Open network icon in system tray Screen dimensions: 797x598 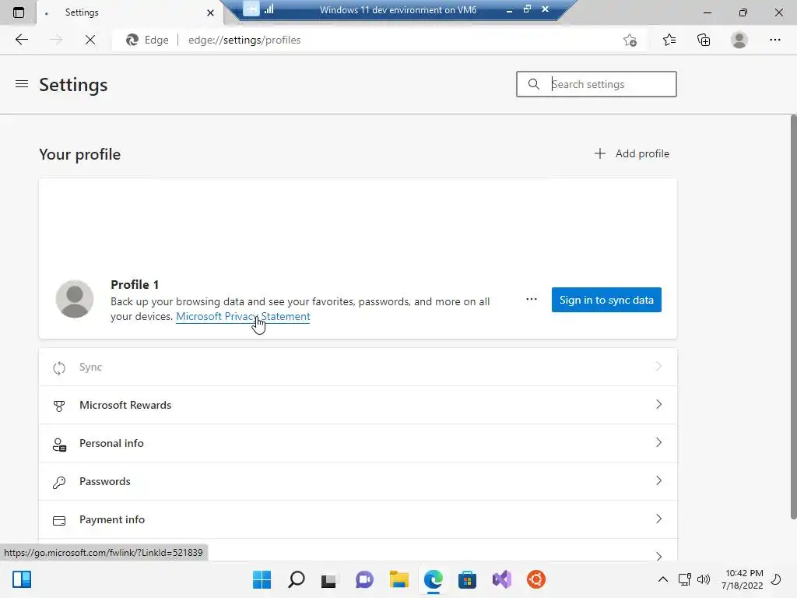(x=684, y=579)
